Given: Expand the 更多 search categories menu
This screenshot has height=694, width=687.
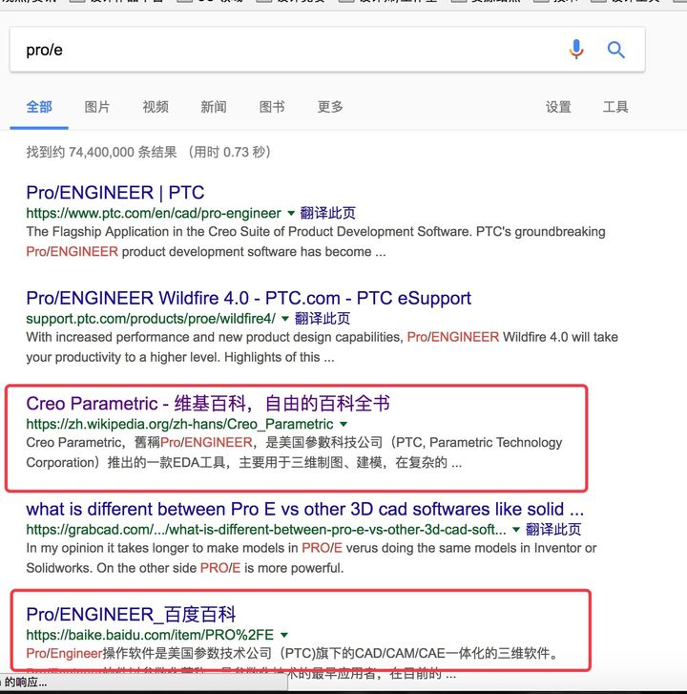Looking at the screenshot, I should coord(330,107).
